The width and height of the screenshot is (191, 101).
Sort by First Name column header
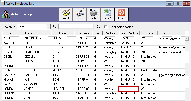pos(63,33)
